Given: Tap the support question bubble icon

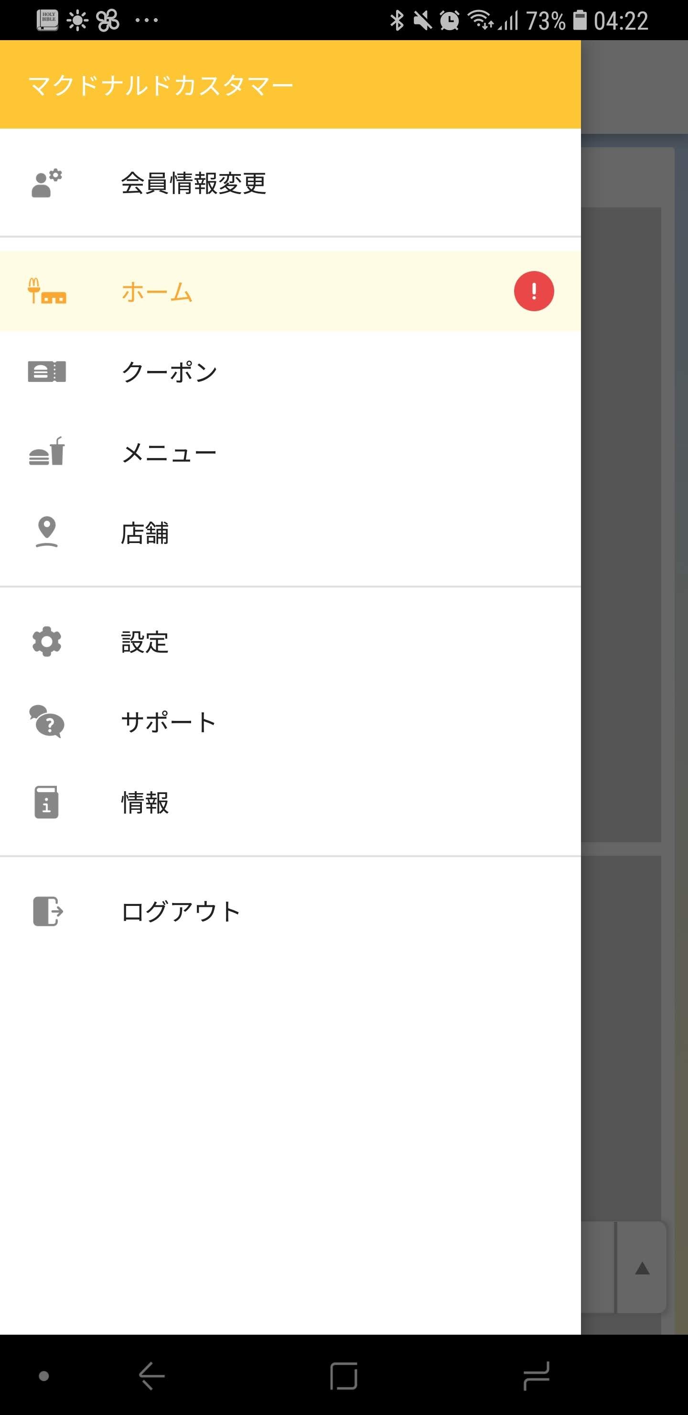Looking at the screenshot, I should (x=47, y=722).
